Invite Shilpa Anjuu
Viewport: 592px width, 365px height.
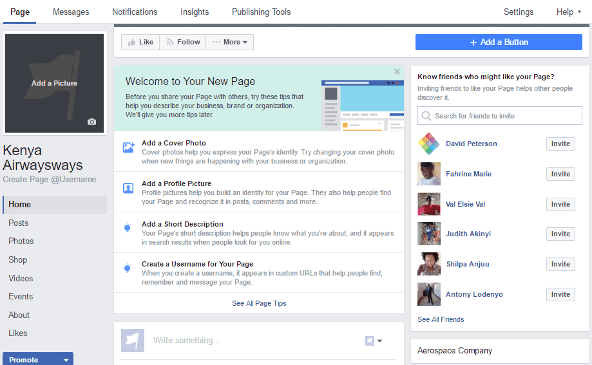(x=560, y=264)
